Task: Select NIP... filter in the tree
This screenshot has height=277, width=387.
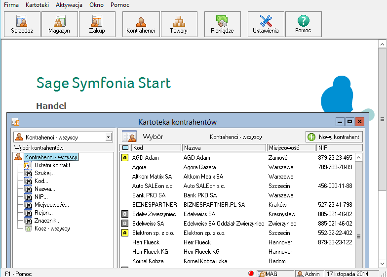Action: point(41,197)
